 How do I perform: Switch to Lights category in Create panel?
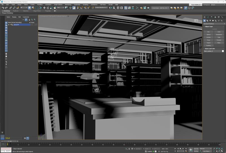click(x=210, y=21)
